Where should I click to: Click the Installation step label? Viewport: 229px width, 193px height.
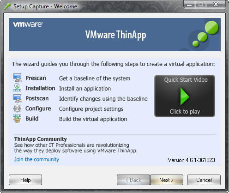(x=40, y=88)
